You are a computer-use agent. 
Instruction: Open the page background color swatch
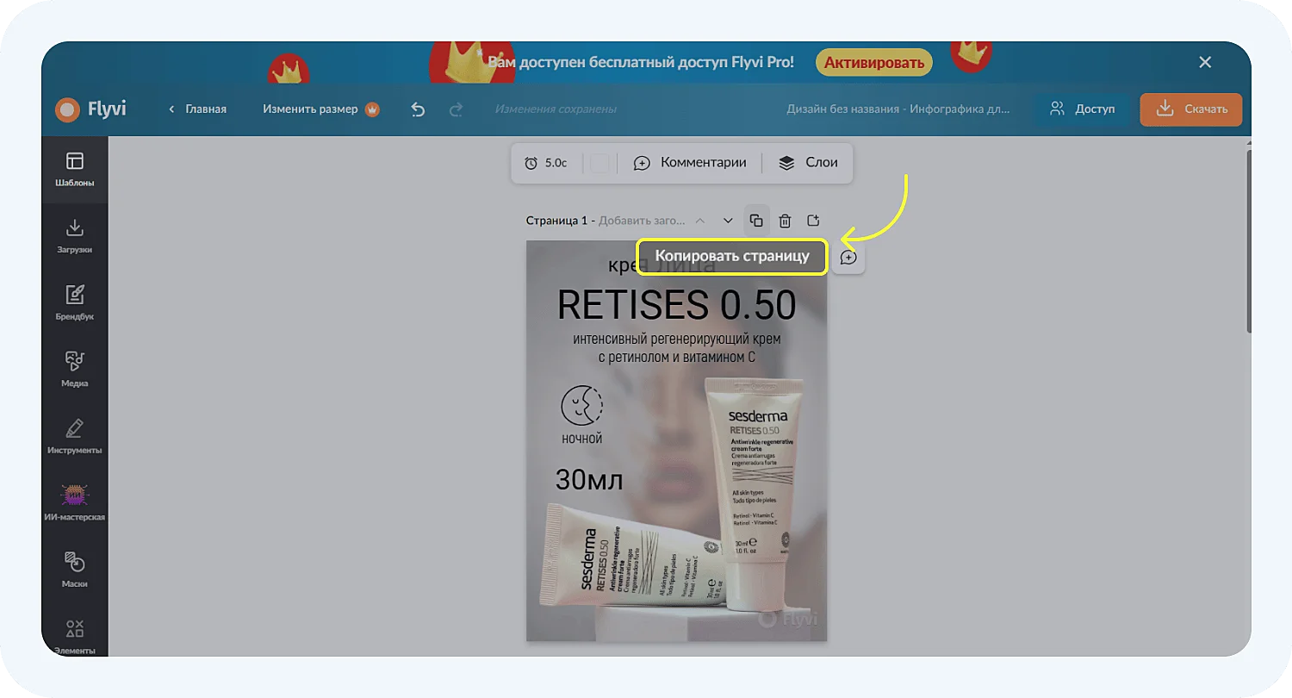(599, 163)
